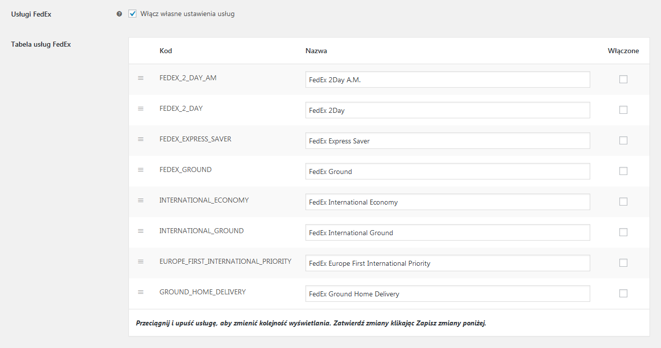661x348 pixels.
Task: Click the INTERNATIONAL_ECONOMY code cell
Action: [204, 200]
